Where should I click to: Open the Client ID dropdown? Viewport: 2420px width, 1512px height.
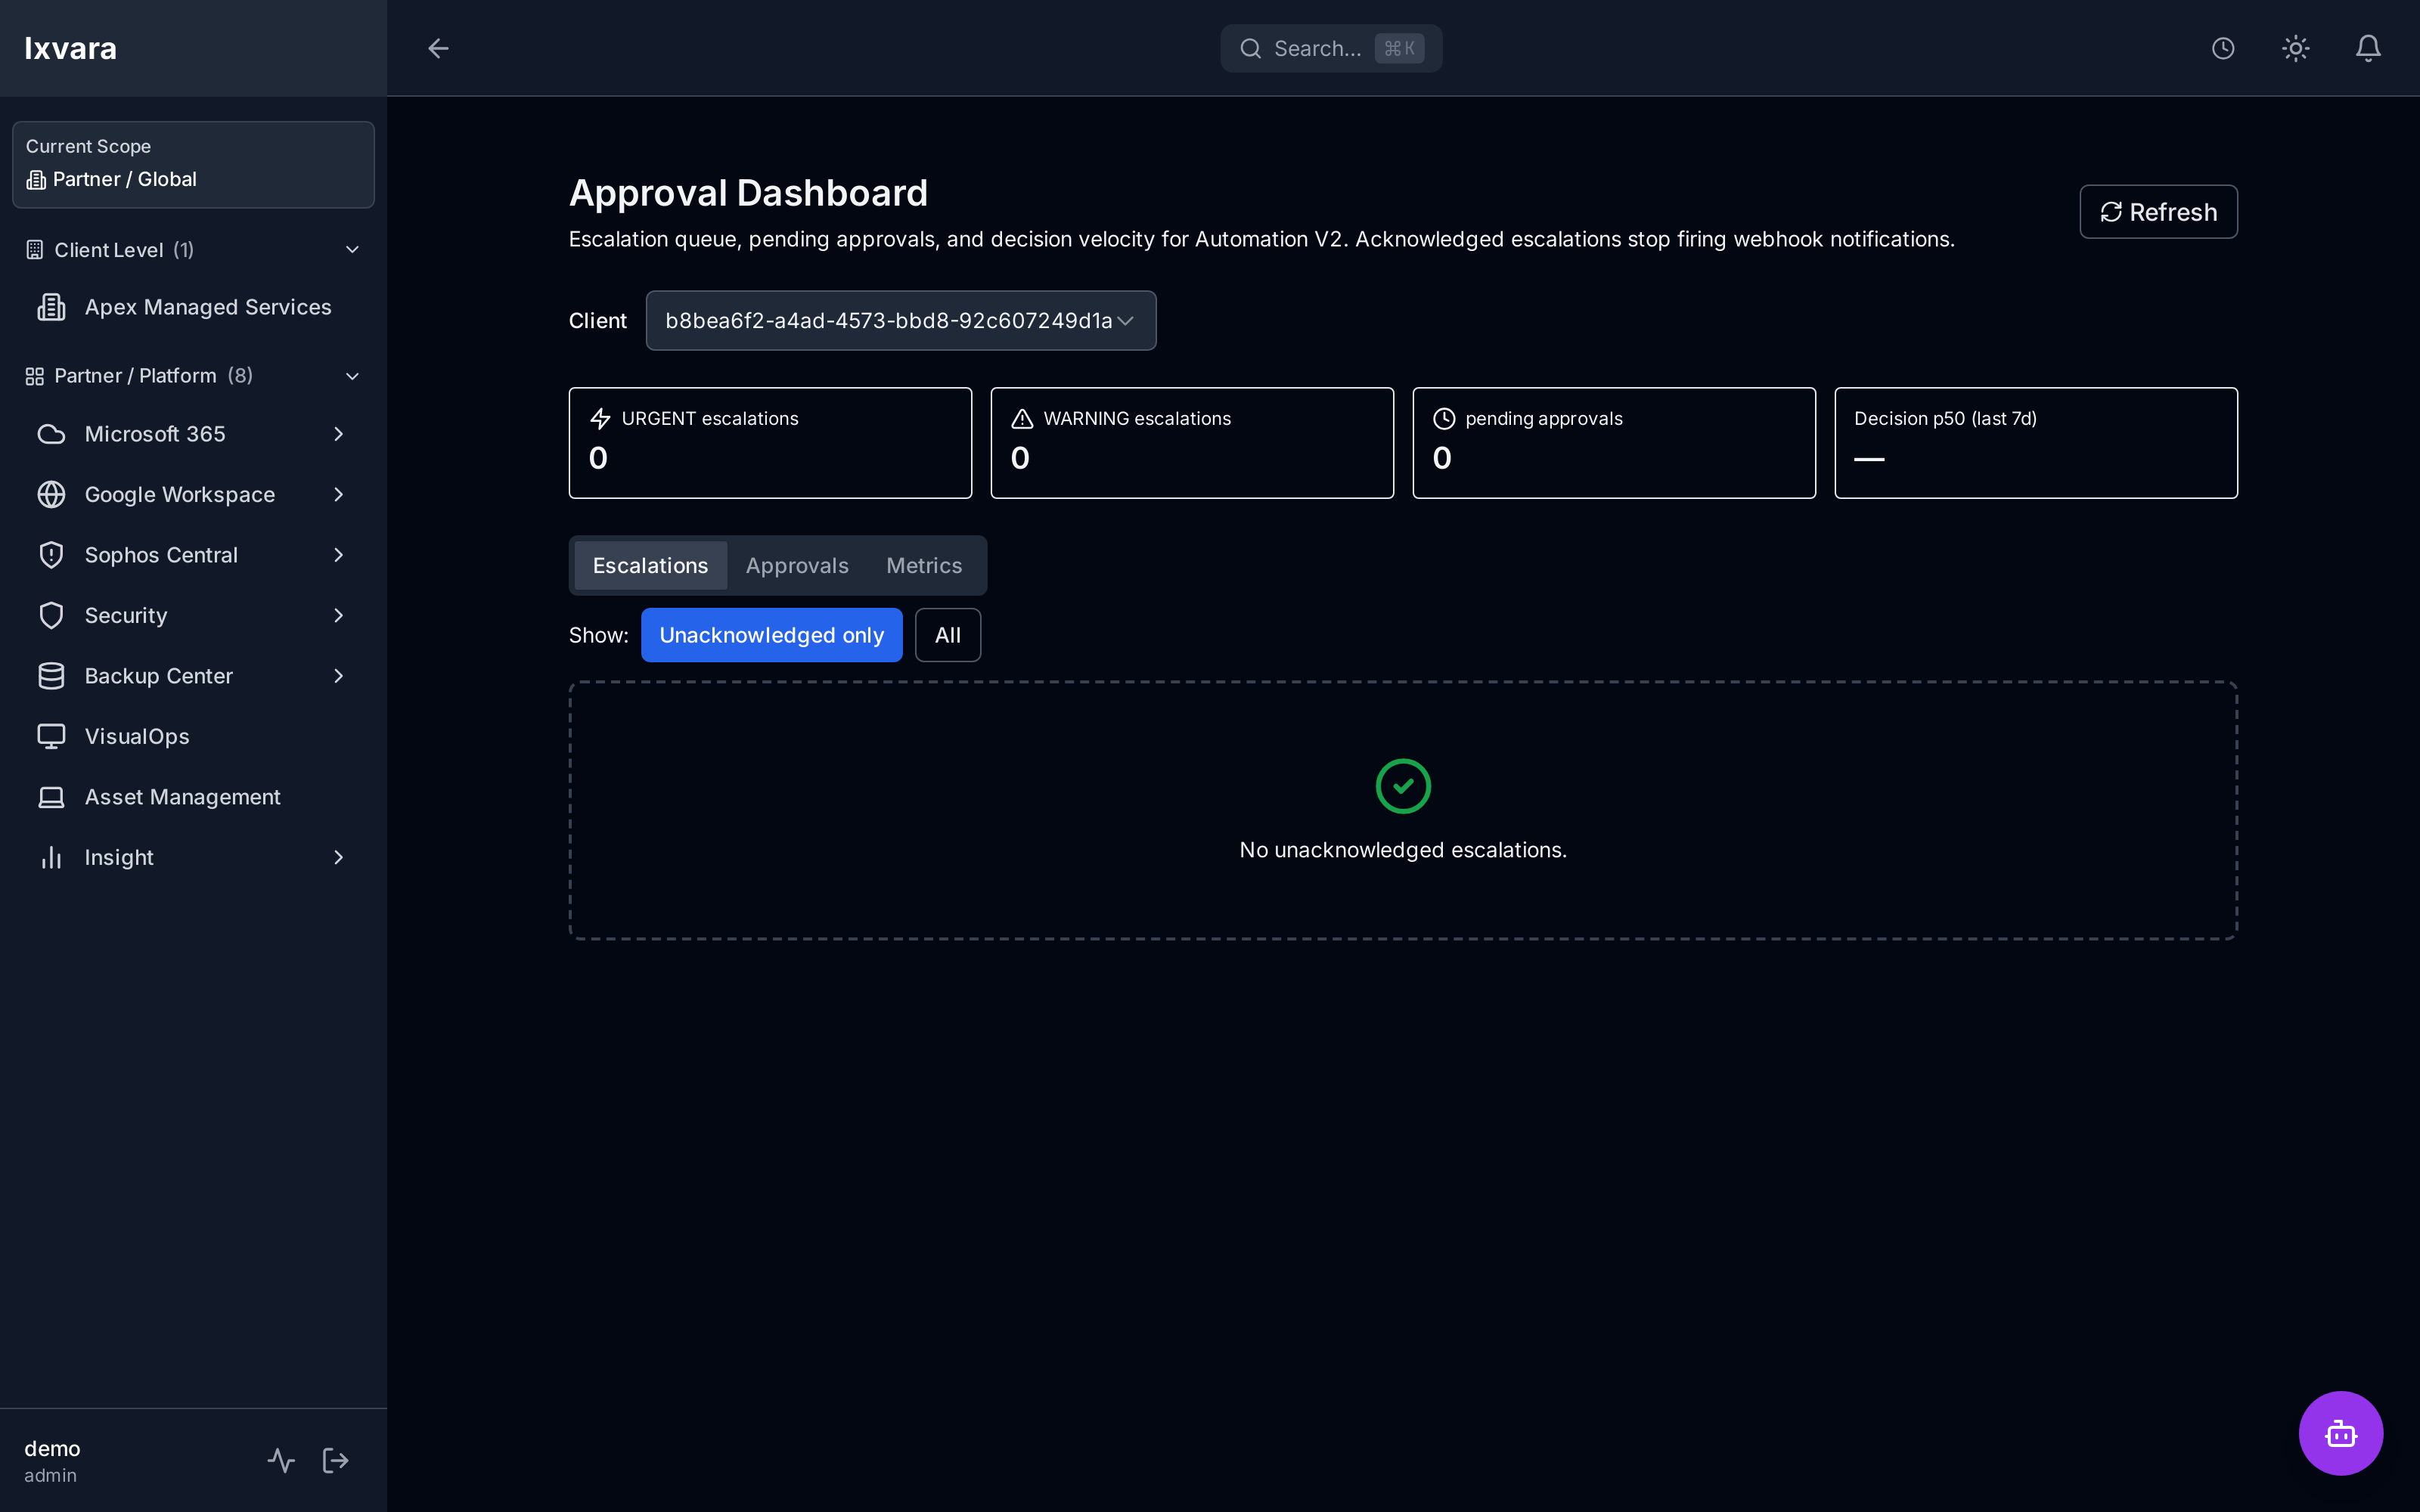pos(900,320)
